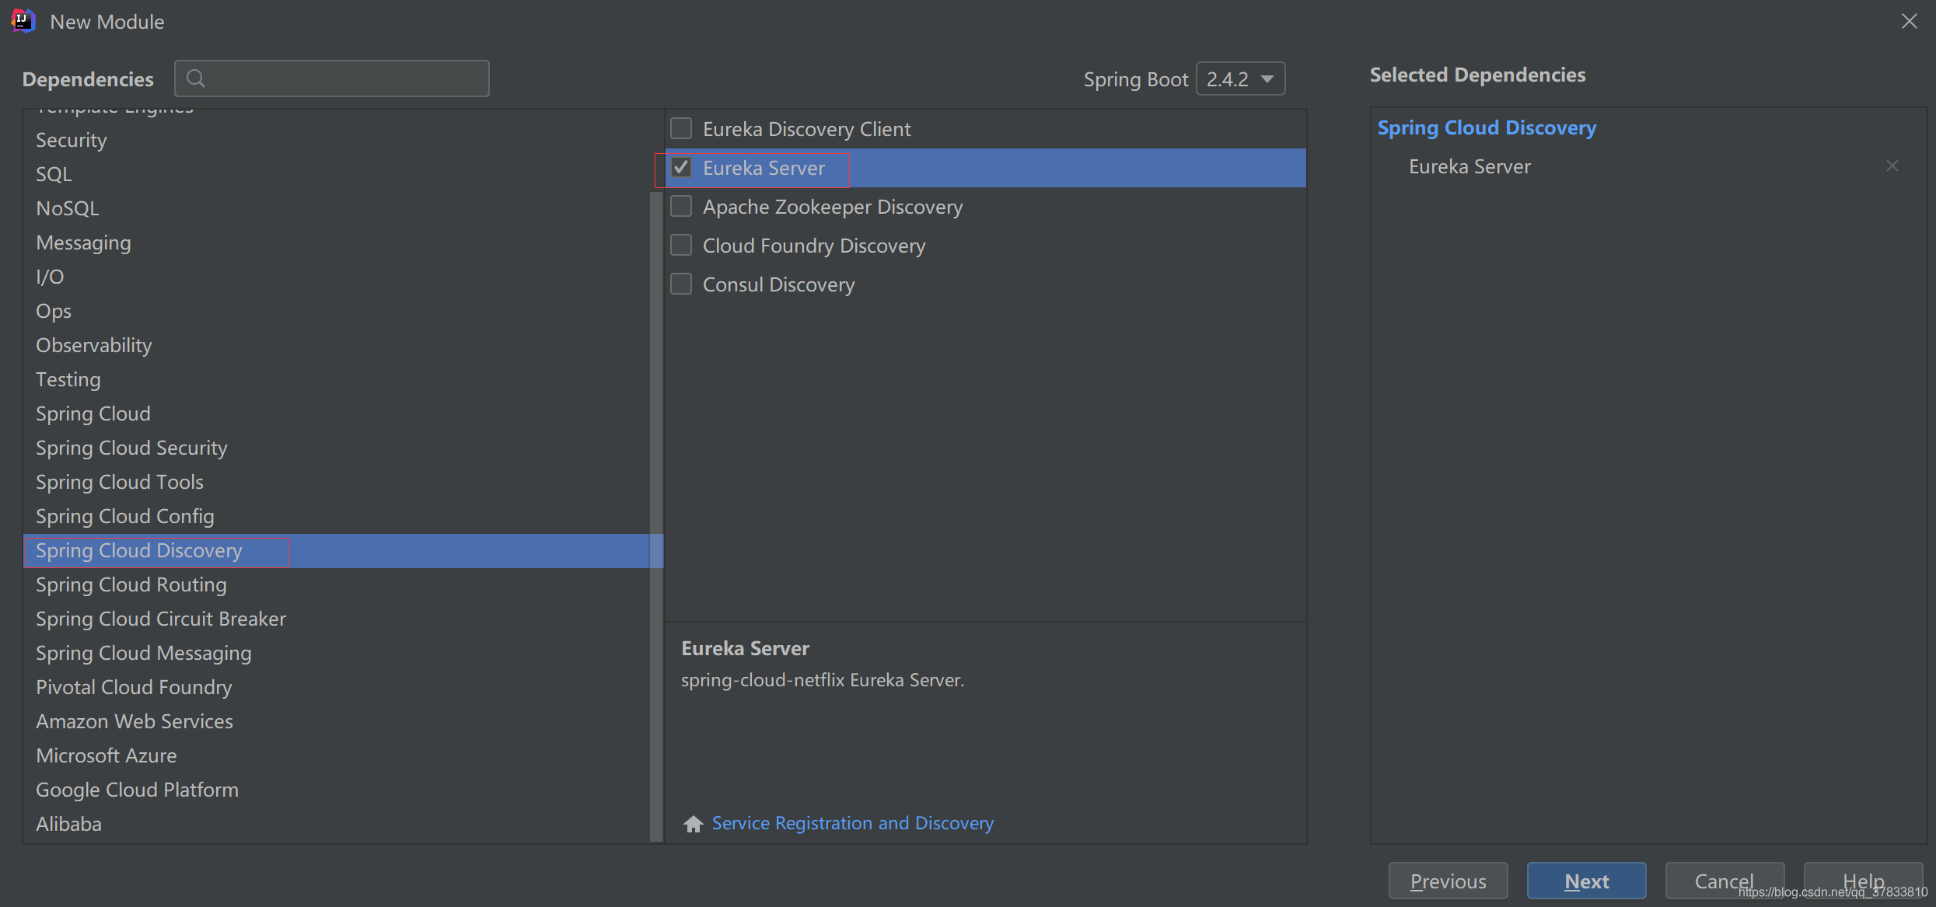Screen dimensions: 1936x907
Task: Enable Apache Zookeeper Discovery checkbox
Action: pos(681,207)
